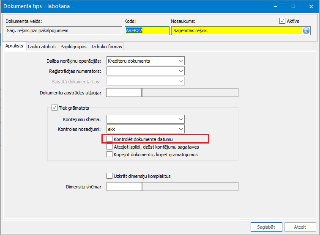The image size is (320, 235).
Task: Enable Kopējot dokumentu, kopēt grāmatojumus
Action: tap(110, 155)
